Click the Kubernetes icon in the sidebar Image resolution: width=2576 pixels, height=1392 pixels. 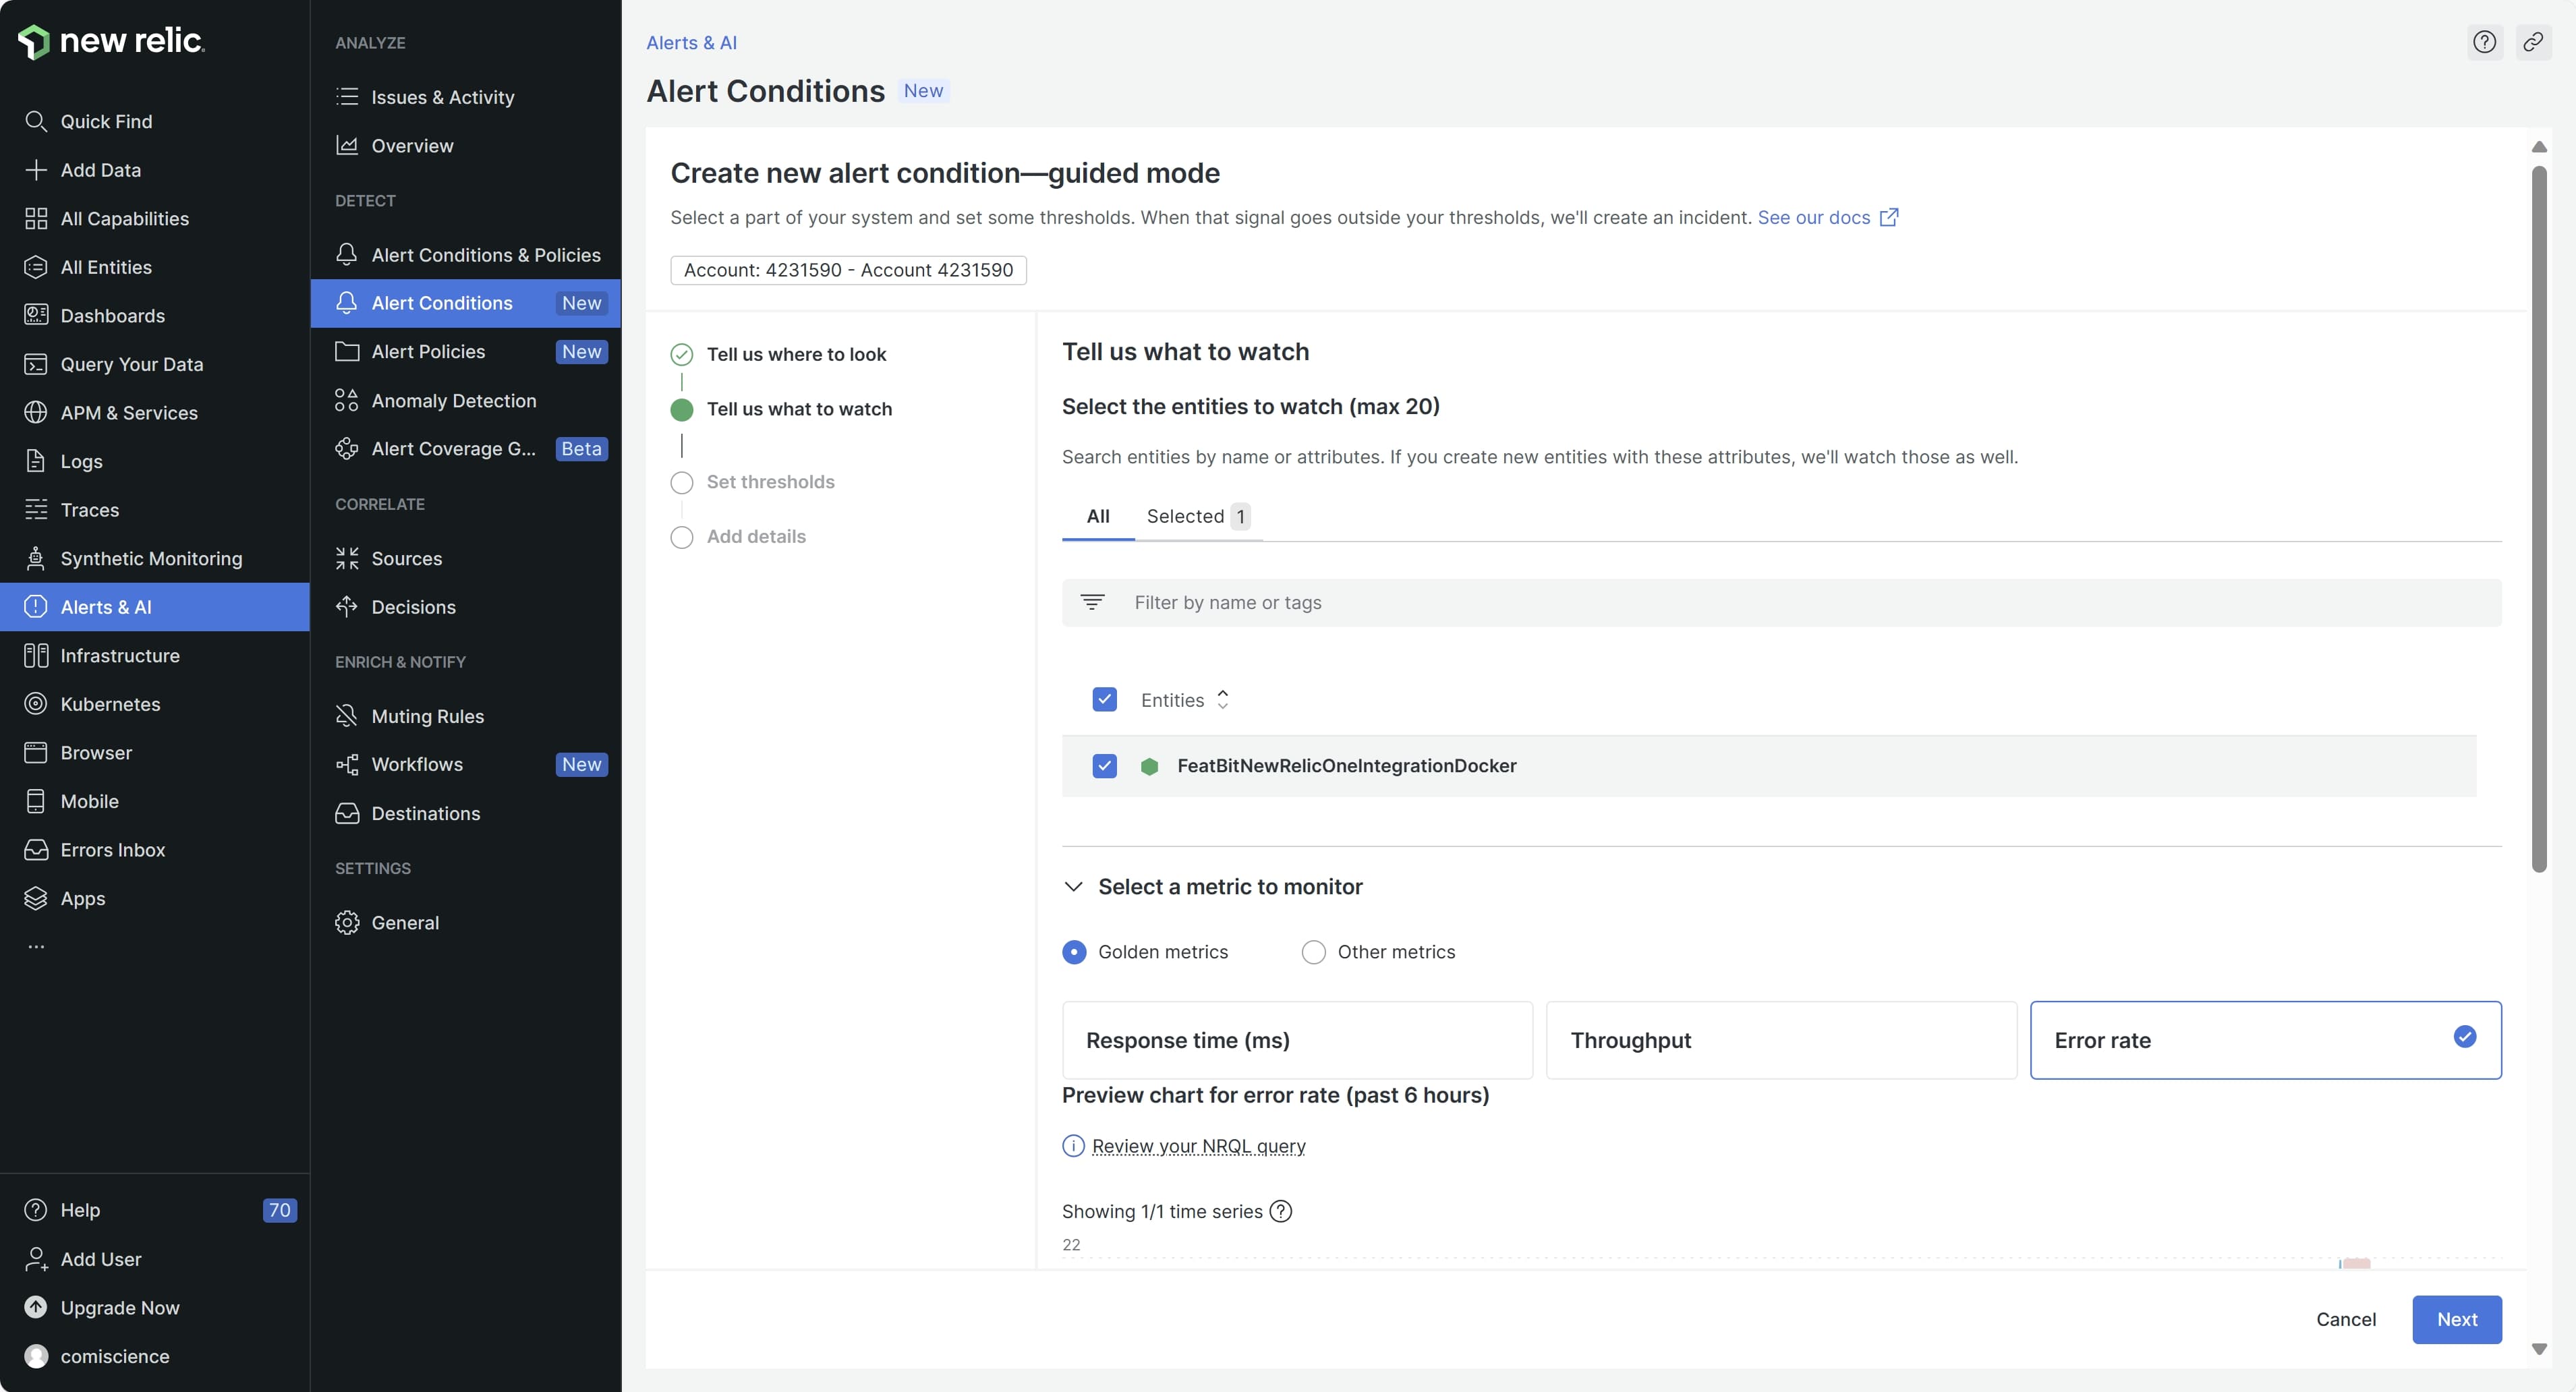pos(36,704)
